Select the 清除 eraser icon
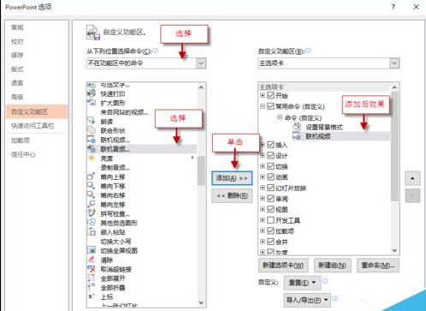Viewport: 426px width, 311px height. (x=92, y=260)
